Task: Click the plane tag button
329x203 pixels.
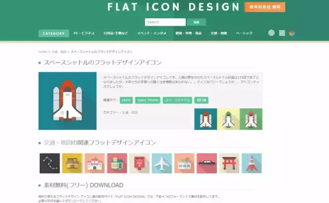Action: tap(126, 100)
